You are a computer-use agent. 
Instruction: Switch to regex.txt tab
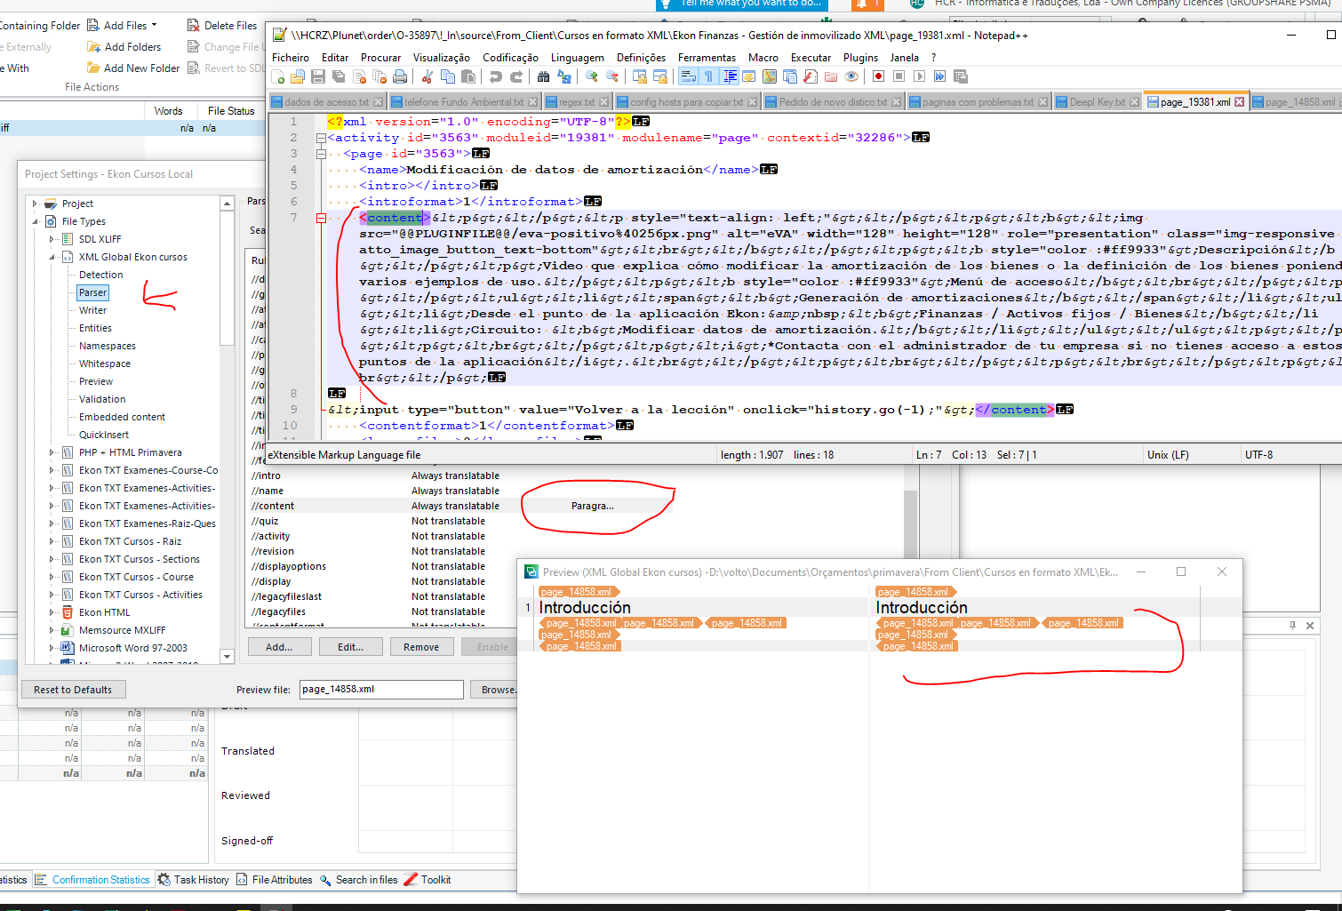tap(577, 102)
